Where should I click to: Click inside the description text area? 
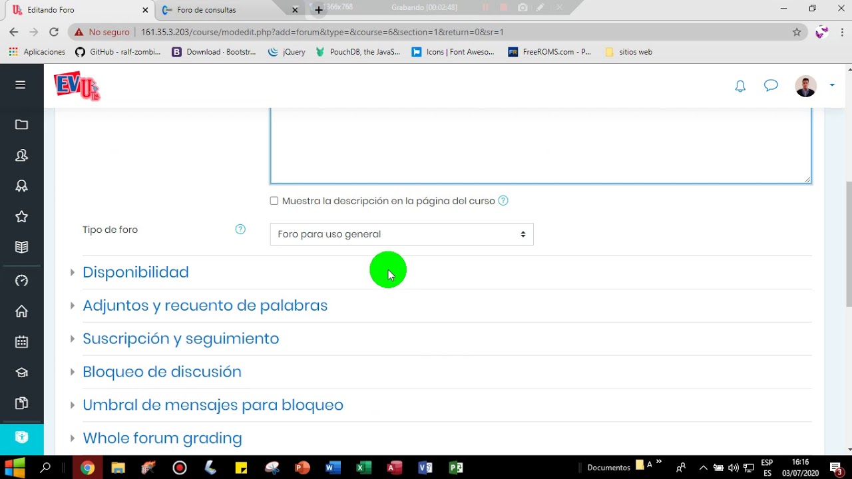point(540,145)
